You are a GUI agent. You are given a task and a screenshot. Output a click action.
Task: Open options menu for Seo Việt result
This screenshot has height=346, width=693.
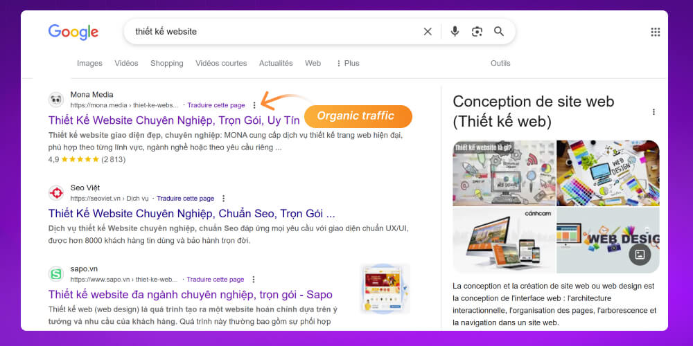click(x=223, y=199)
